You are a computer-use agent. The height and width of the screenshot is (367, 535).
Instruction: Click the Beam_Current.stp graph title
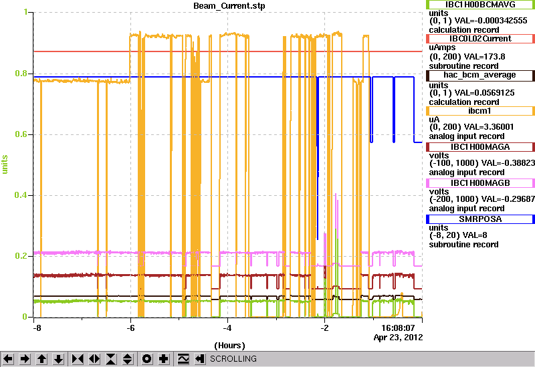pos(229,6)
